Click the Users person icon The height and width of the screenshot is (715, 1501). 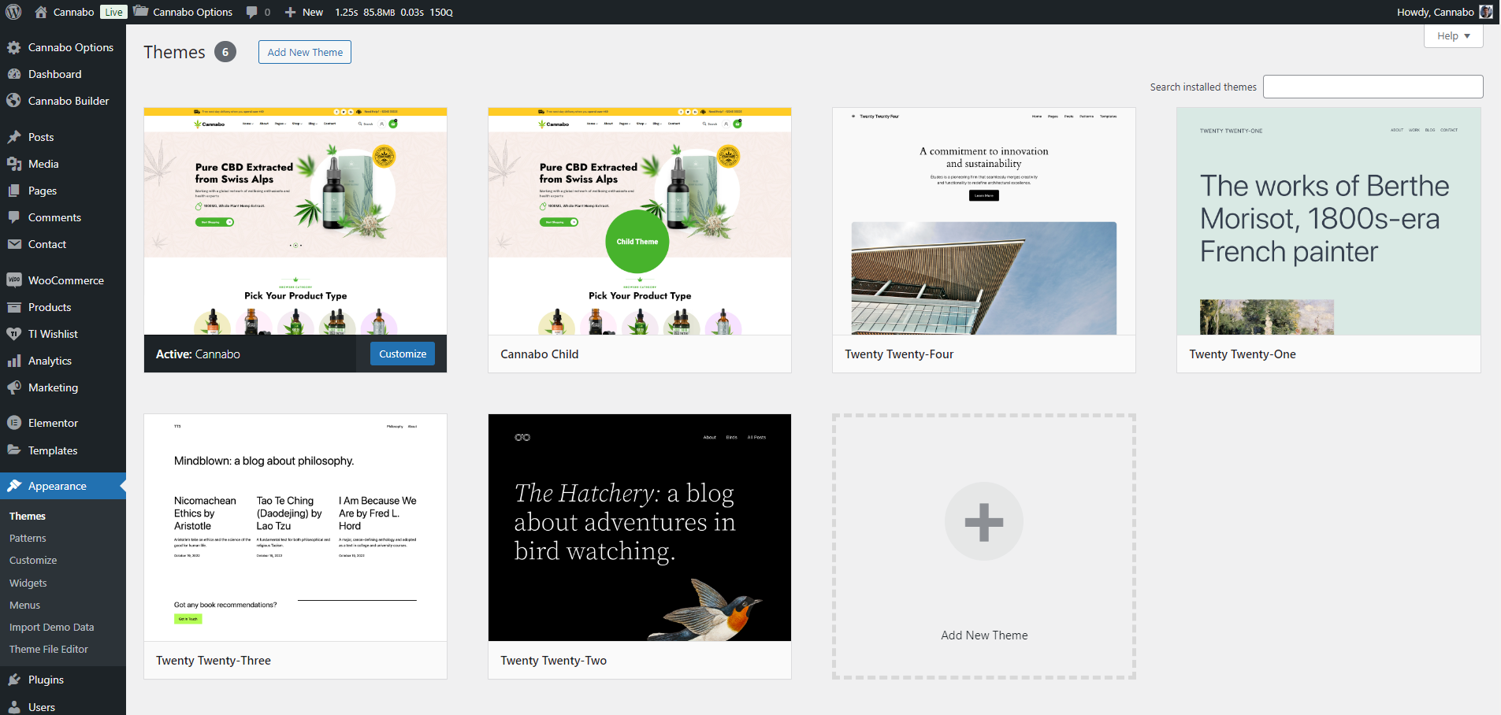[x=14, y=707]
